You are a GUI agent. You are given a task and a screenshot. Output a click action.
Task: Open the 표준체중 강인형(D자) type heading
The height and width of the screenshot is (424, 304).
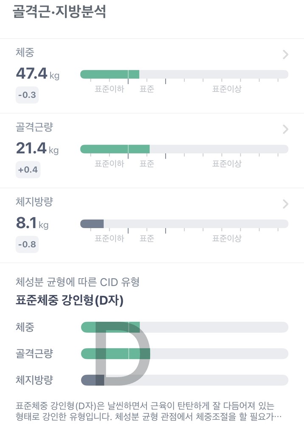click(70, 300)
